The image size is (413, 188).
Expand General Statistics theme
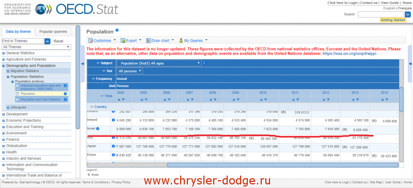pyautogui.click(x=4, y=54)
